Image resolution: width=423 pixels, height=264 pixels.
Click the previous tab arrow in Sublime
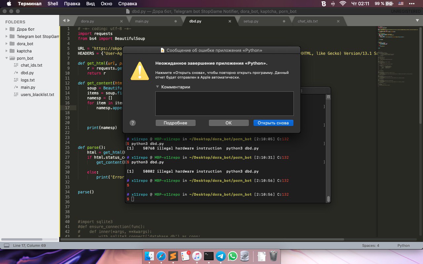(64, 20)
